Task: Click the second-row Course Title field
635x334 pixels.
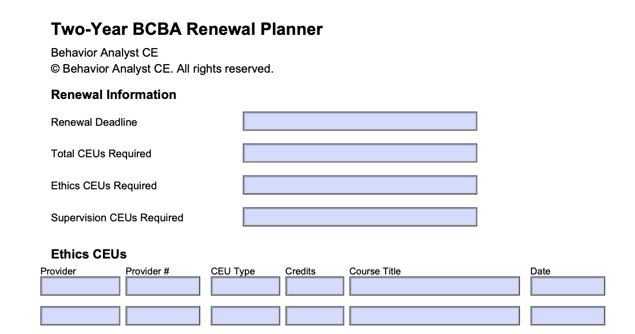Action: [x=435, y=316]
